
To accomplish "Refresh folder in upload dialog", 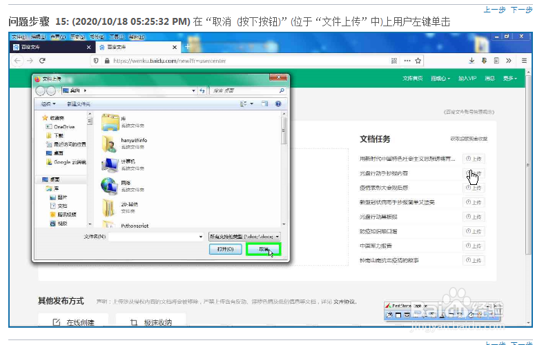I will [202, 90].
